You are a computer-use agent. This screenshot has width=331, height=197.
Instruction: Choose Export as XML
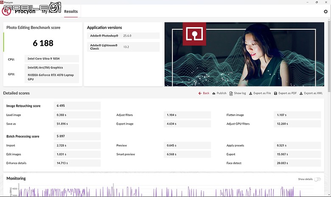(x=313, y=93)
